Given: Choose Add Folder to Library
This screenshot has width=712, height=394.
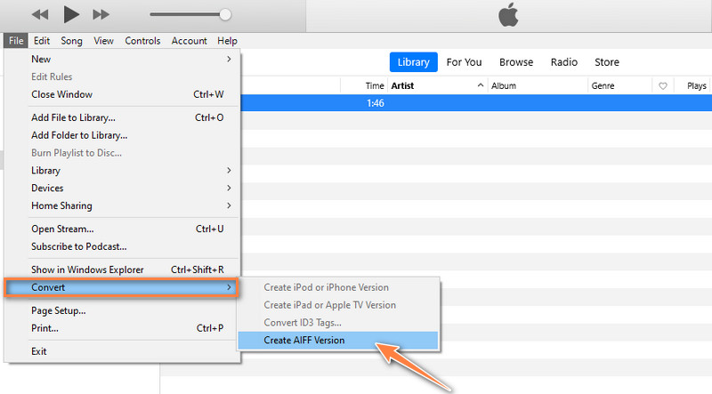Looking at the screenshot, I should pyautogui.click(x=122, y=135).
